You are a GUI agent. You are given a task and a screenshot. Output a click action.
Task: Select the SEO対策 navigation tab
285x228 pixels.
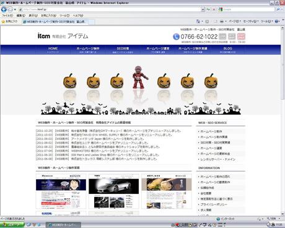(x=123, y=50)
